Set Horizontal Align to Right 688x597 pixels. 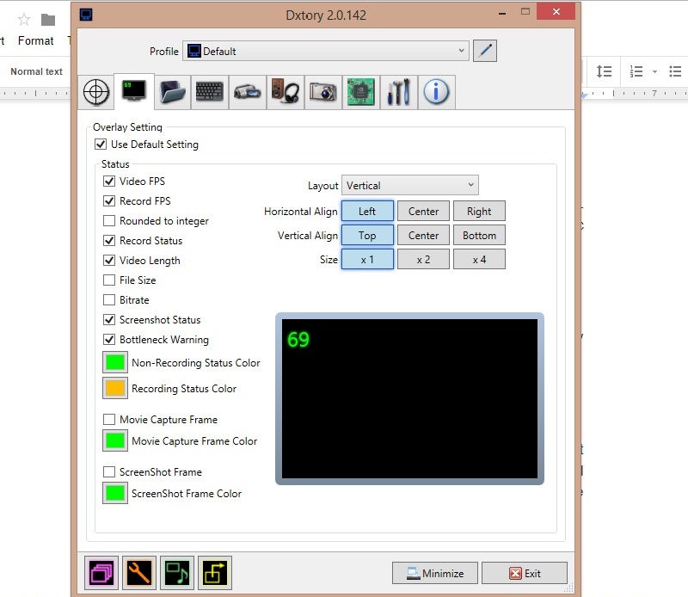(x=479, y=212)
